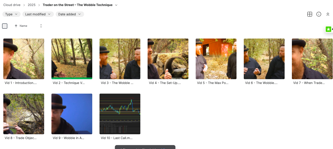Open the Last modified filter dropdown
Viewport: 333px width, 149px height.
coord(38,14)
